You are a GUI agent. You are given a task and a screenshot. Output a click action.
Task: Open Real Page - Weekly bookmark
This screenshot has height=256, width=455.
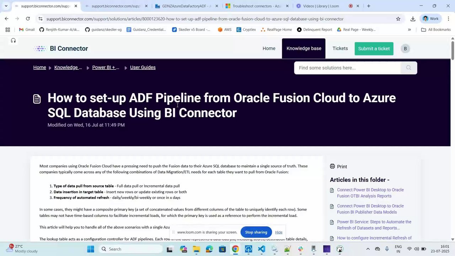click(356, 30)
